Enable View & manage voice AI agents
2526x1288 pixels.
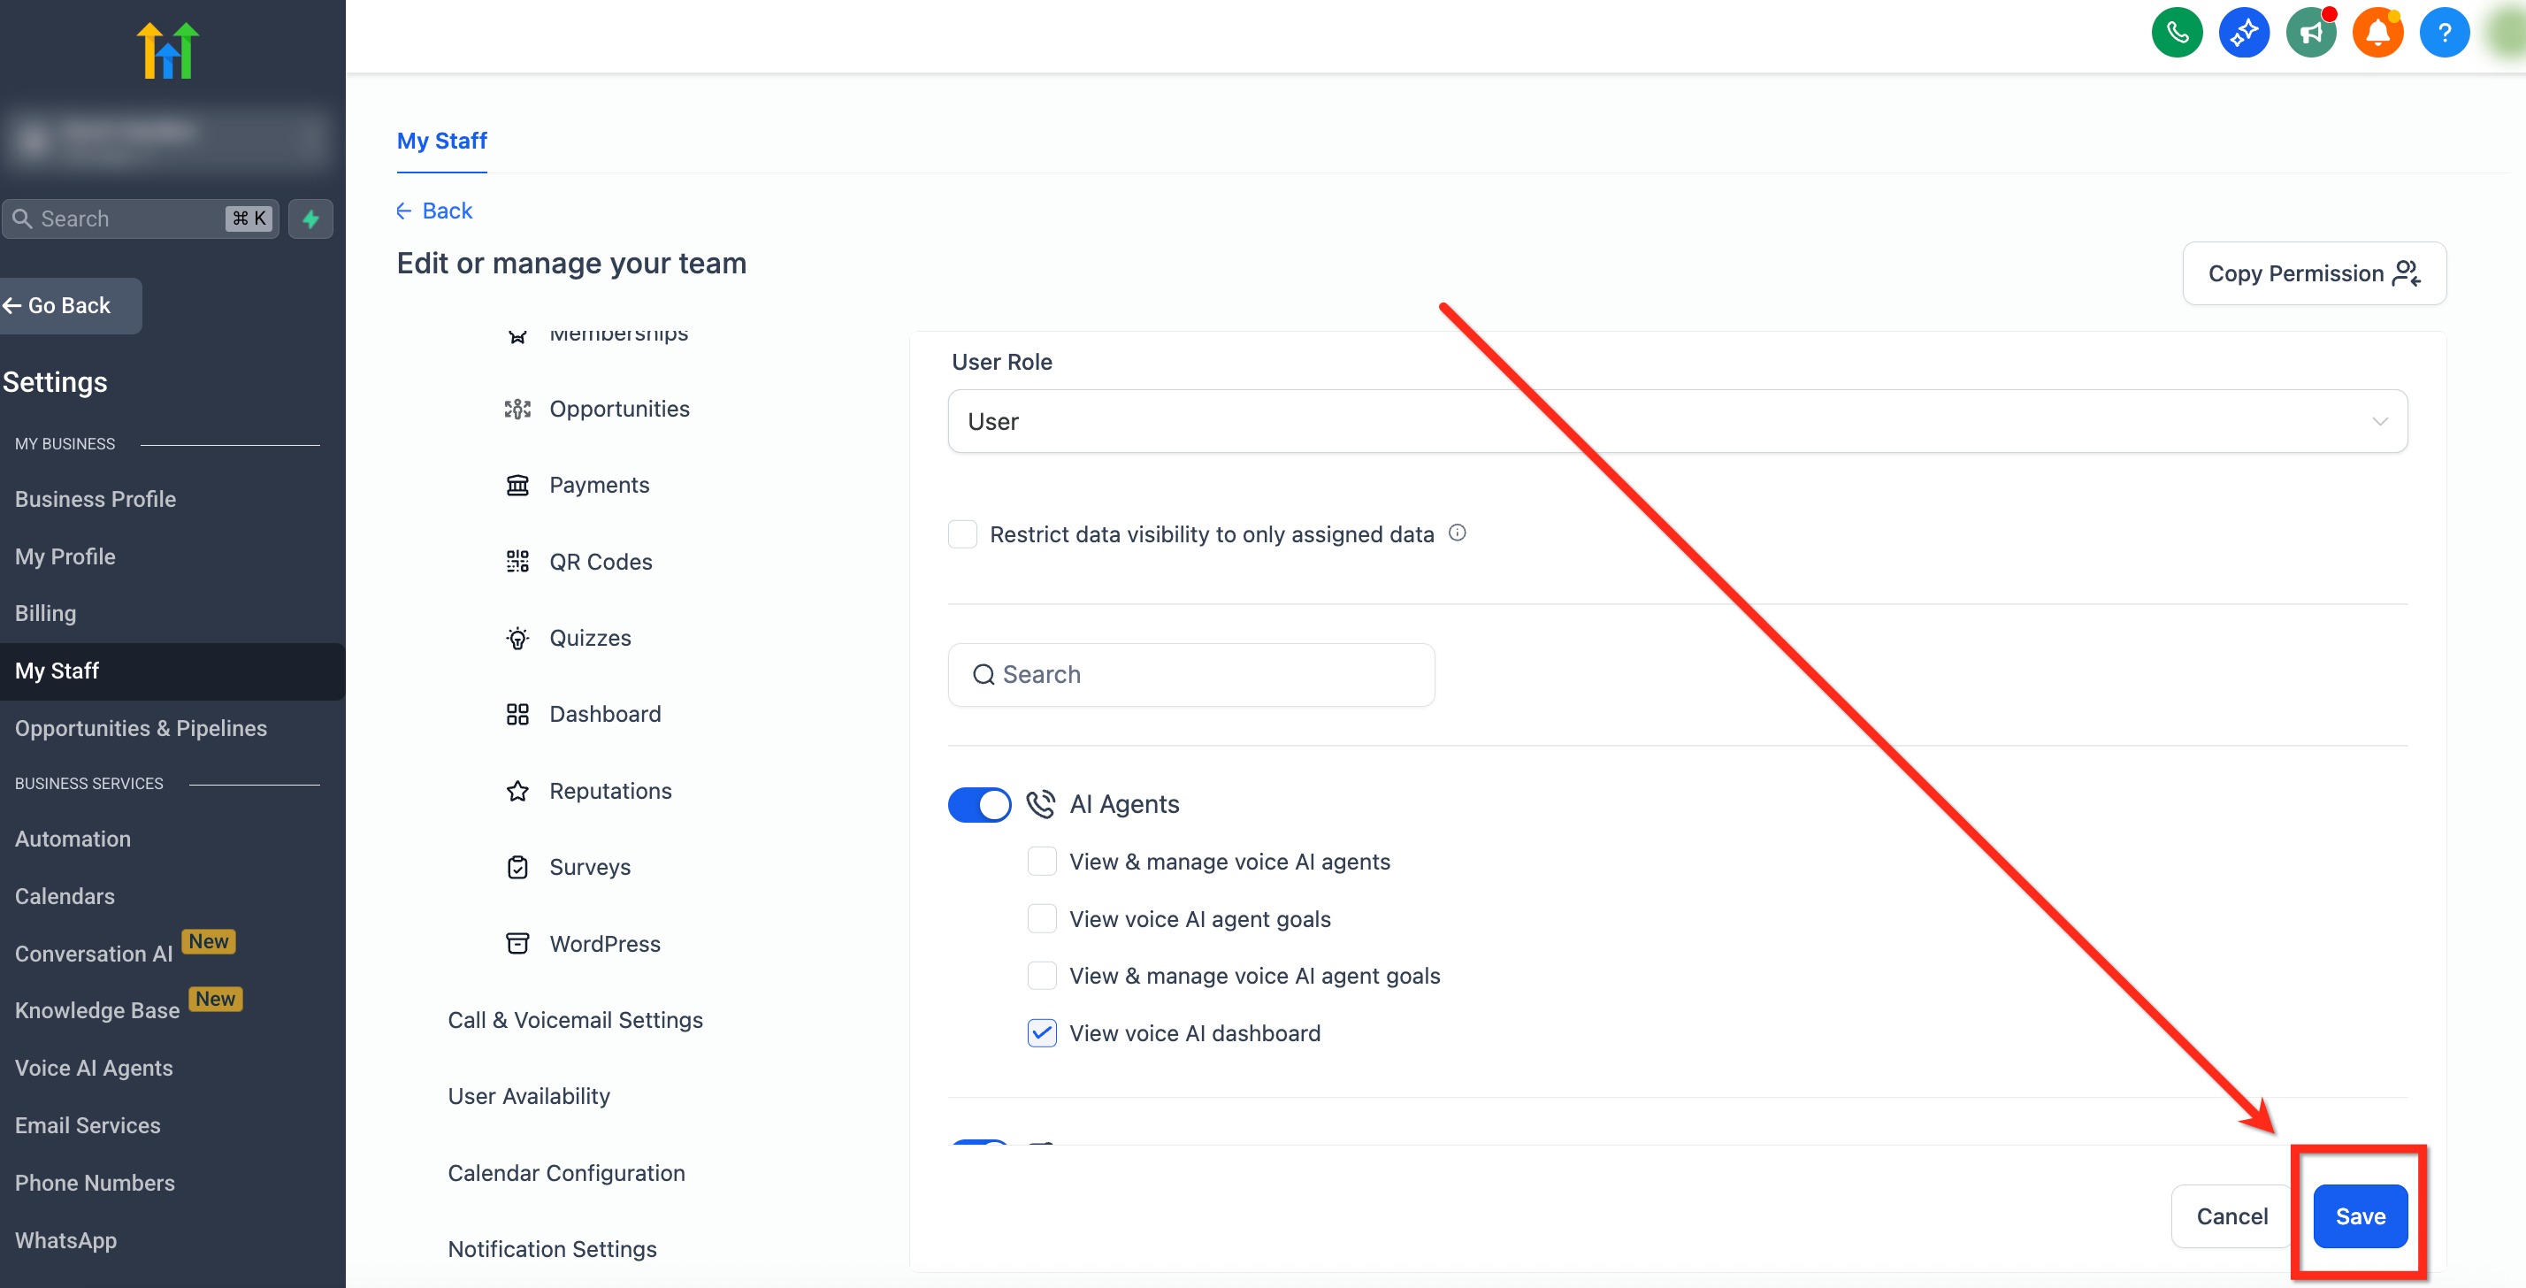point(1041,862)
